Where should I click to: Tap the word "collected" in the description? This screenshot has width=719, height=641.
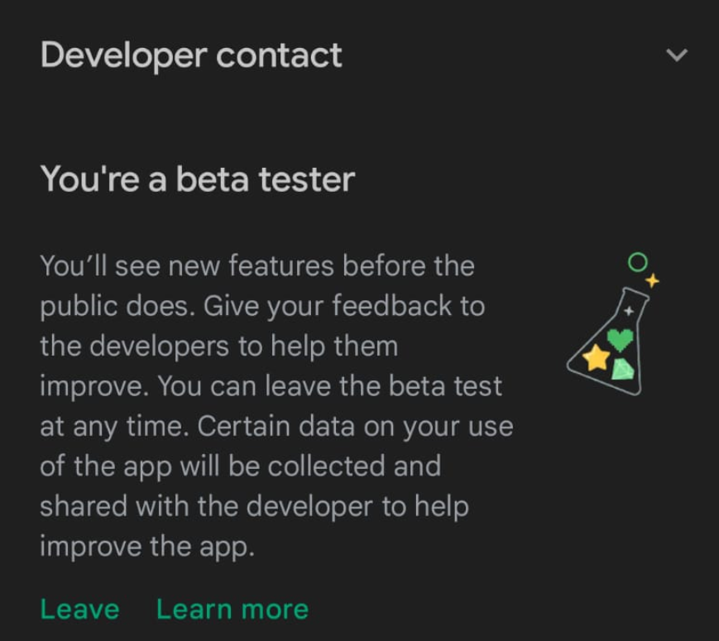326,466
